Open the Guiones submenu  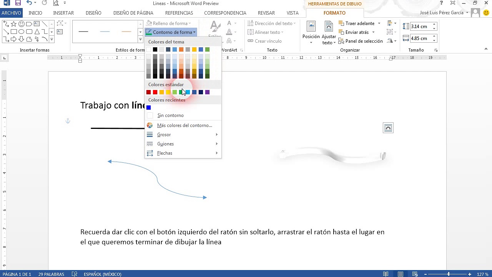point(183,144)
